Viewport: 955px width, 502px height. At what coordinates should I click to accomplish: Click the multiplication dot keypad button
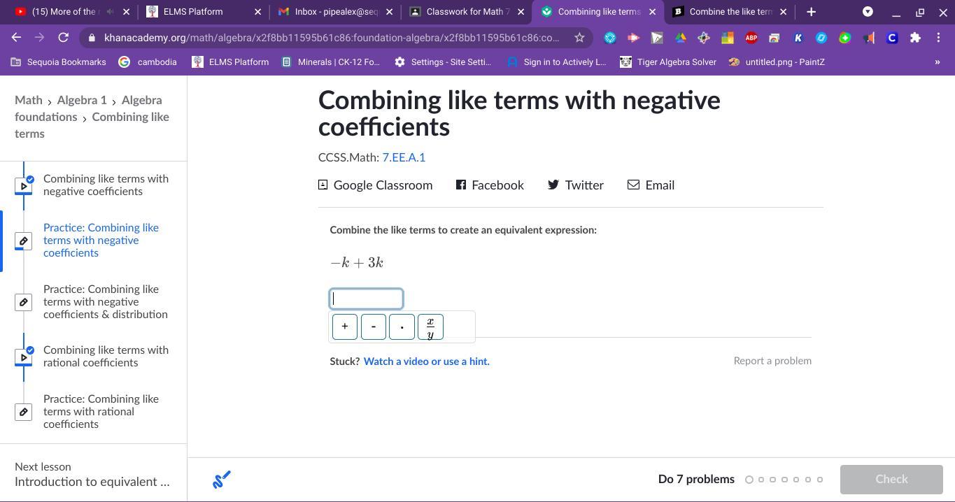coord(402,327)
